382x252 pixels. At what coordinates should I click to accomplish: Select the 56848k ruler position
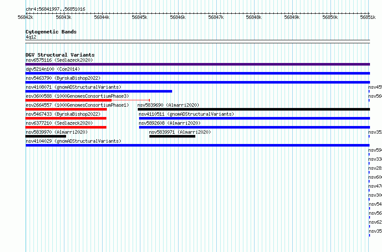254,17
